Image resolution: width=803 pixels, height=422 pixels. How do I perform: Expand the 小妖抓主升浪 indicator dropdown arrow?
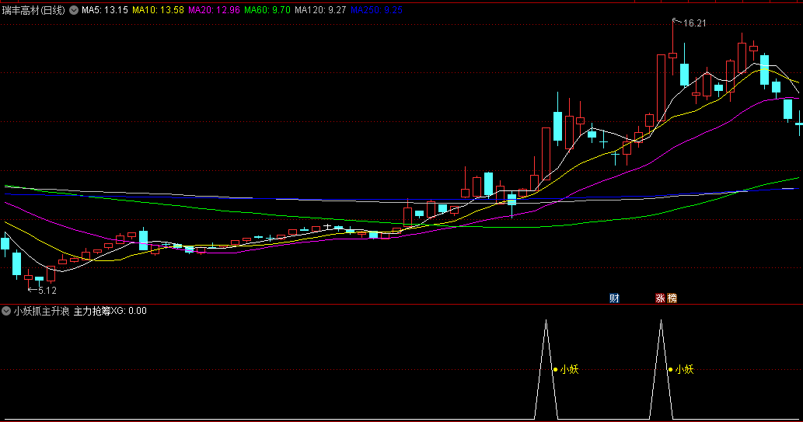click(x=6, y=311)
